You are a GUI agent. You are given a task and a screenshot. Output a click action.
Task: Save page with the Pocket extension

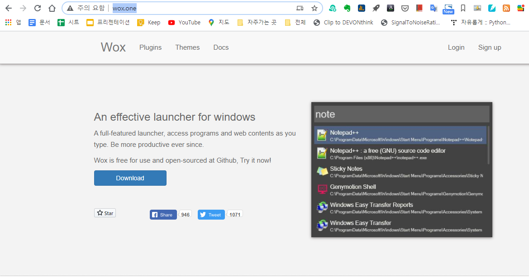[x=405, y=8]
